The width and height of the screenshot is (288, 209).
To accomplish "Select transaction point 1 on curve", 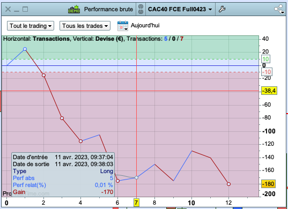I will pos(25,49).
